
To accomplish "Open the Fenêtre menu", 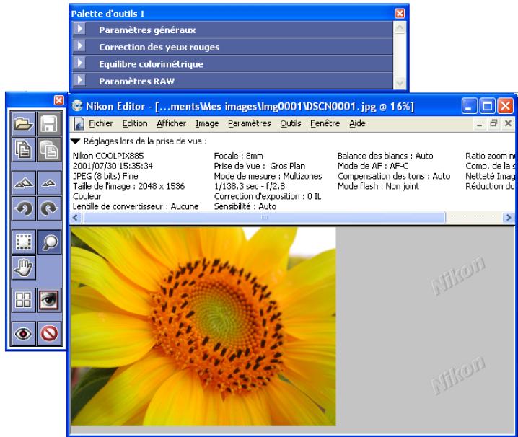I will [x=325, y=123].
